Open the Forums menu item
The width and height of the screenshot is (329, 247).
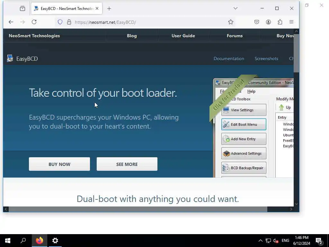[x=235, y=36]
